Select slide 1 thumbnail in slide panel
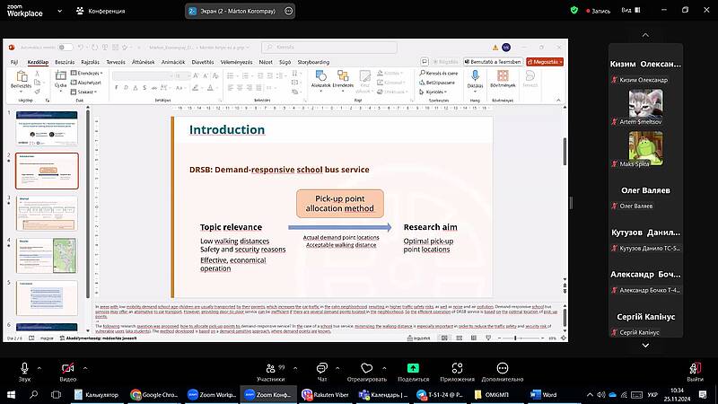Screen dimensions: 718x404 (47, 128)
